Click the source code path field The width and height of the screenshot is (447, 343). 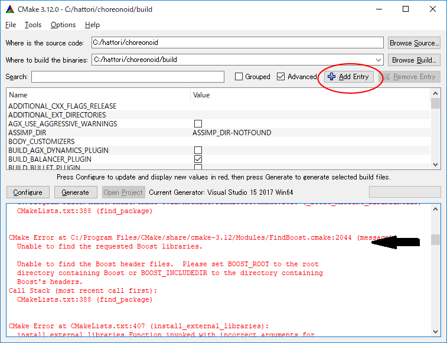pyautogui.click(x=237, y=43)
